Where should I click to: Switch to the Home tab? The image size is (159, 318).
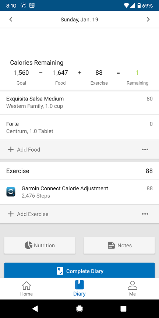click(26, 289)
